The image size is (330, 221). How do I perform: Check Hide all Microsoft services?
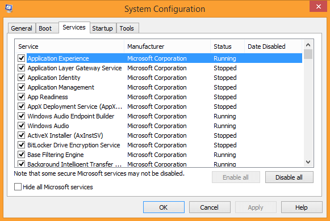pos(18,187)
